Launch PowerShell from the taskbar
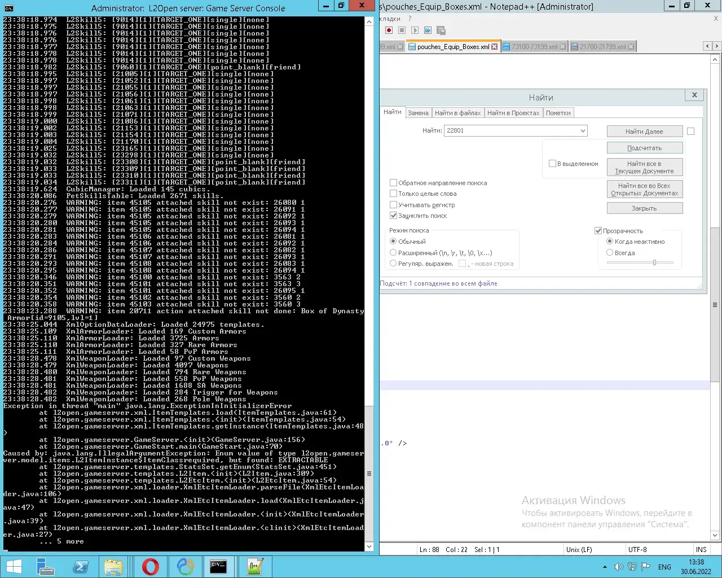This screenshot has height=578, width=722. 80,567
